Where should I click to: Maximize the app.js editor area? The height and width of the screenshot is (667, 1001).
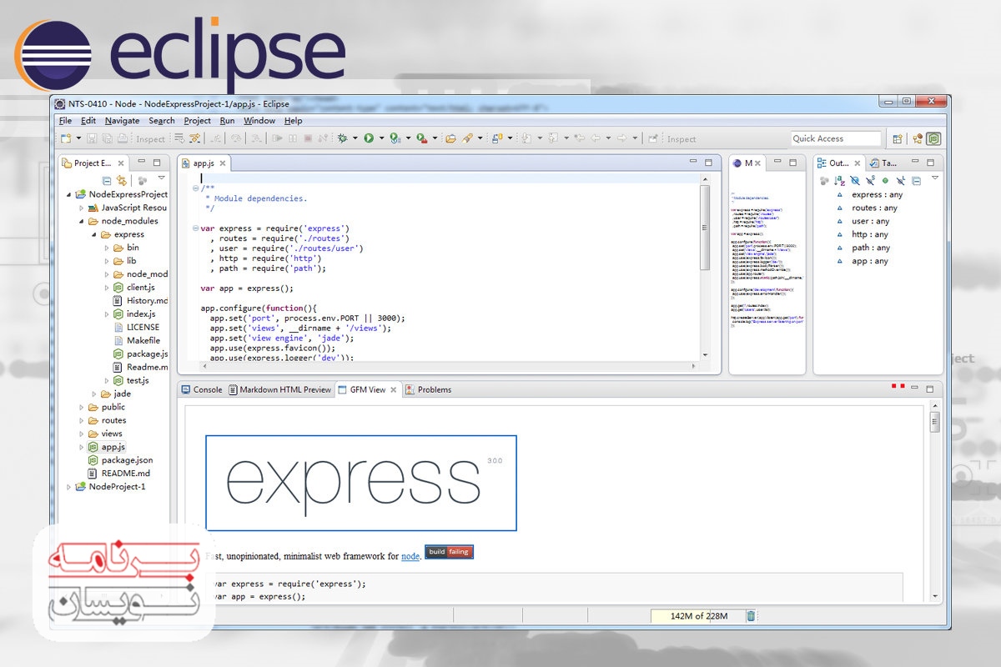pos(708,163)
